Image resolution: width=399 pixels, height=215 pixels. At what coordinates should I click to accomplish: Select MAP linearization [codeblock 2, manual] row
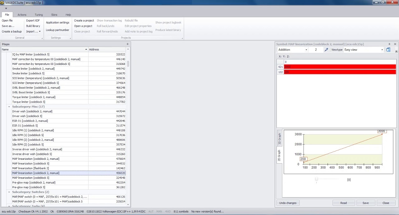click(x=69, y=173)
